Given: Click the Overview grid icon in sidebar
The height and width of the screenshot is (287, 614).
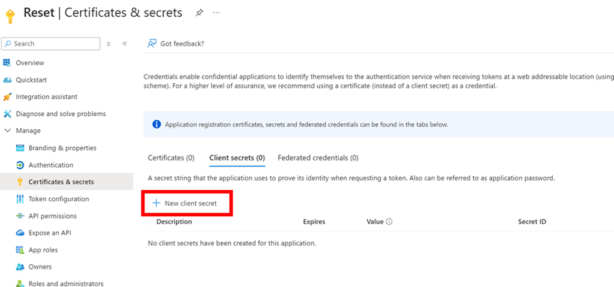Looking at the screenshot, I should click(7, 63).
